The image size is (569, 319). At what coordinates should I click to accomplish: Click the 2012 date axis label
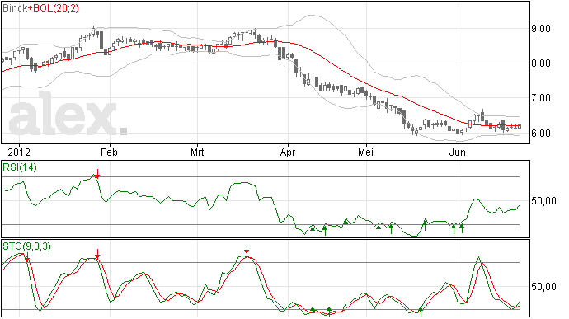[19, 152]
